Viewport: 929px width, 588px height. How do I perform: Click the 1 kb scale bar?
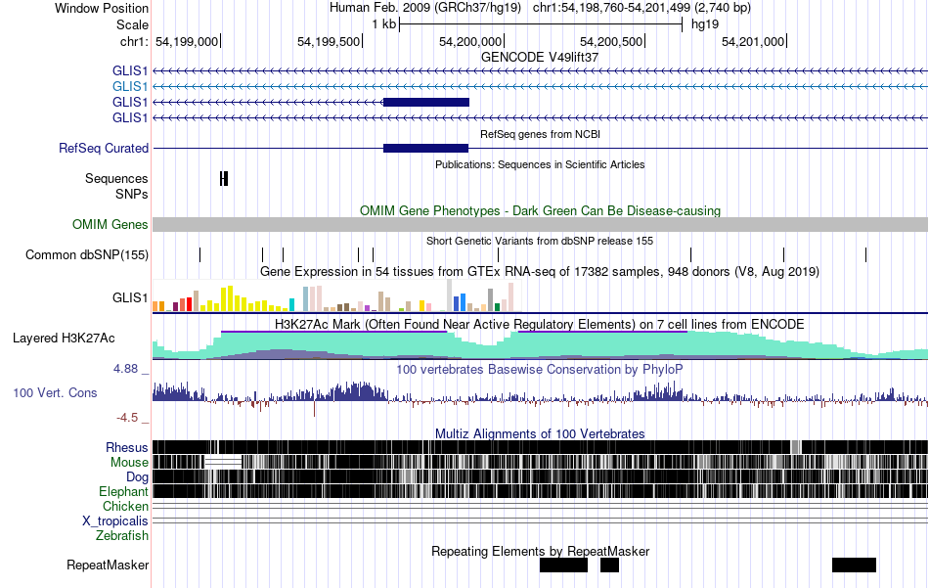[541, 24]
